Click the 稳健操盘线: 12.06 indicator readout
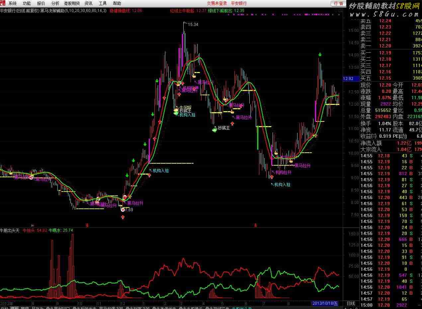422x309 pixels. [x=126, y=11]
